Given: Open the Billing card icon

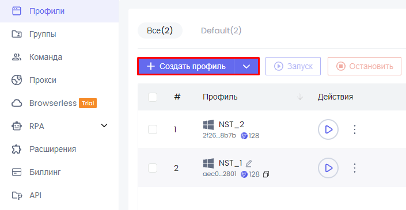Looking at the screenshot, I should [x=17, y=172].
